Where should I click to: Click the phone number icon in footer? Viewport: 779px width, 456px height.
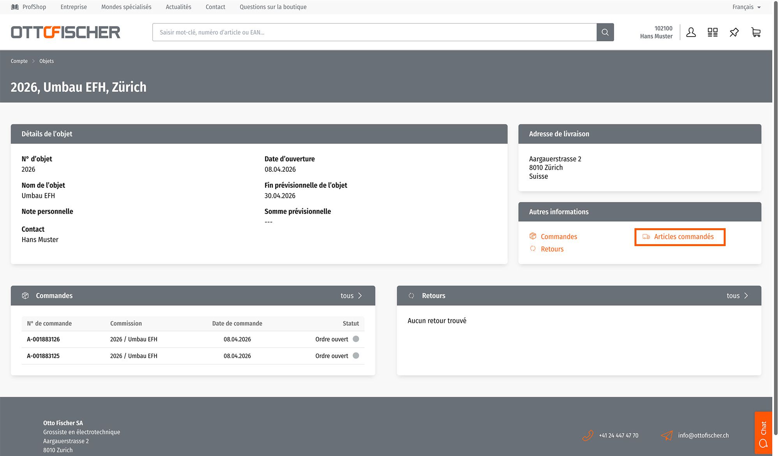588,435
